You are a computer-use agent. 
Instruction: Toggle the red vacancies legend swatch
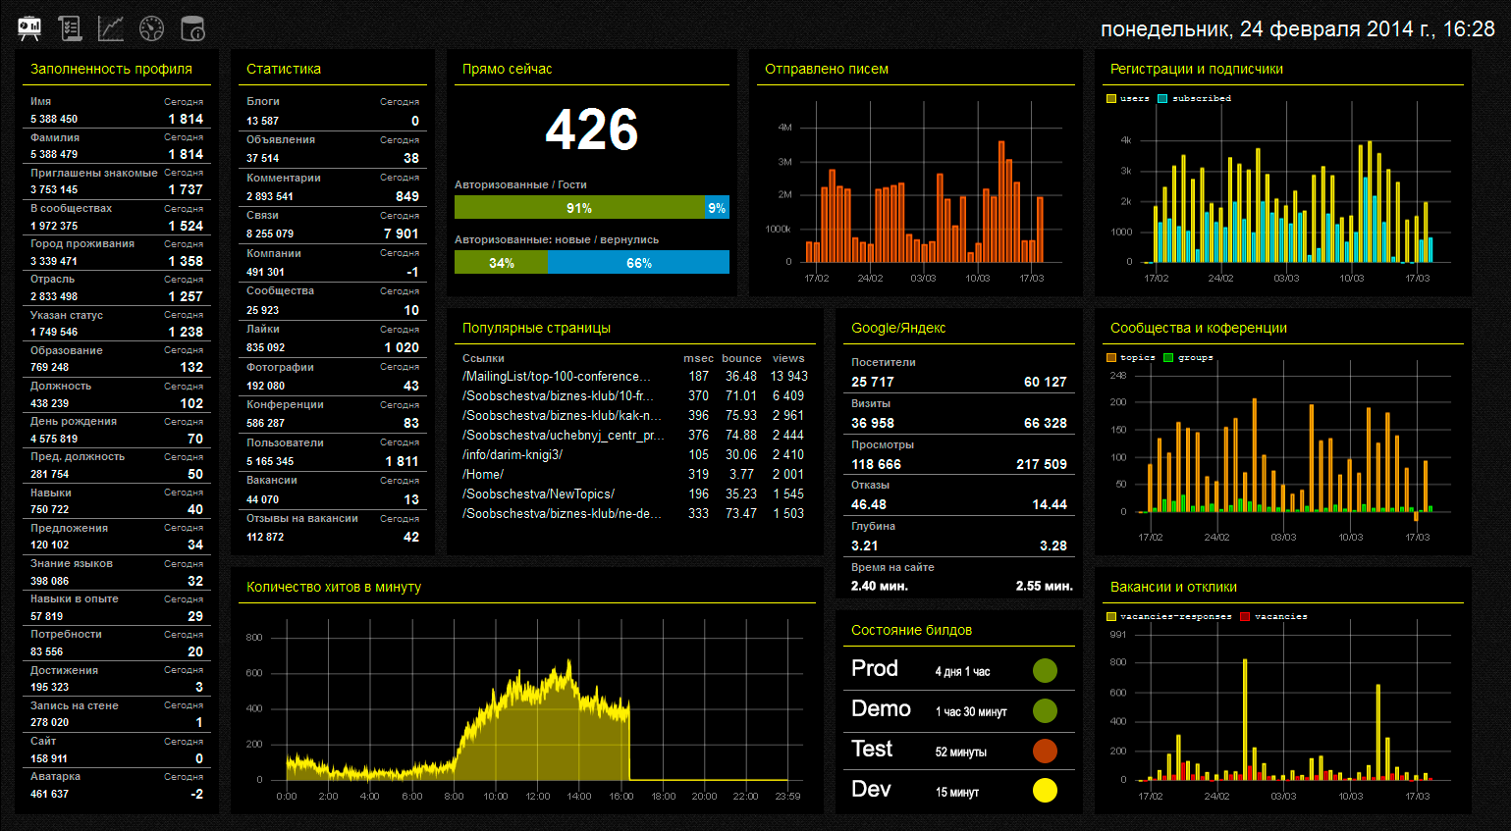(x=1245, y=617)
